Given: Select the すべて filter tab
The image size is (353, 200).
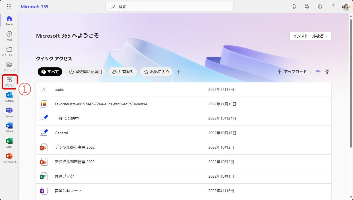Looking at the screenshot, I should click(50, 72).
